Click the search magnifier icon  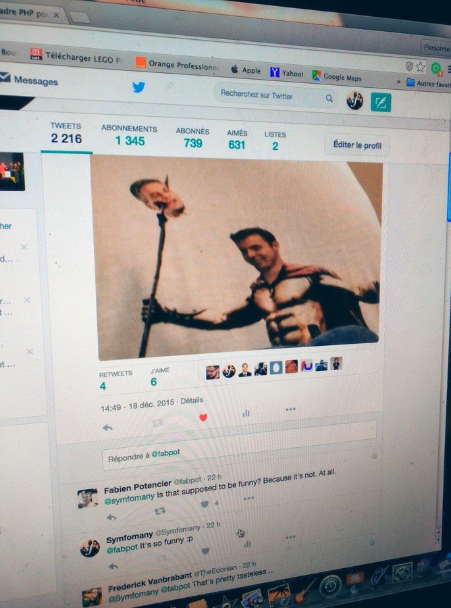pos(329,98)
